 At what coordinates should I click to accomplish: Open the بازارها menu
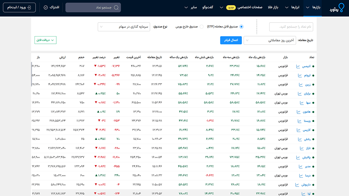pyautogui.click(x=313, y=7)
